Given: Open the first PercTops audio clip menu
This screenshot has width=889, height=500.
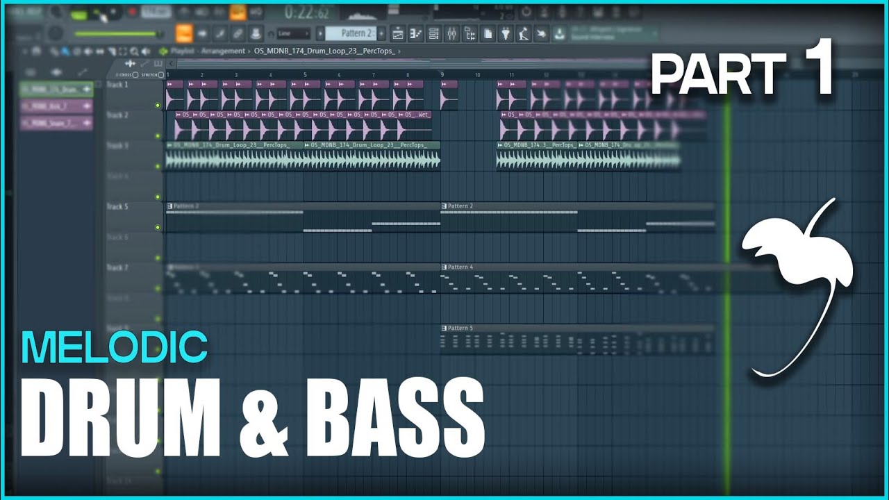Looking at the screenshot, I should click(169, 145).
